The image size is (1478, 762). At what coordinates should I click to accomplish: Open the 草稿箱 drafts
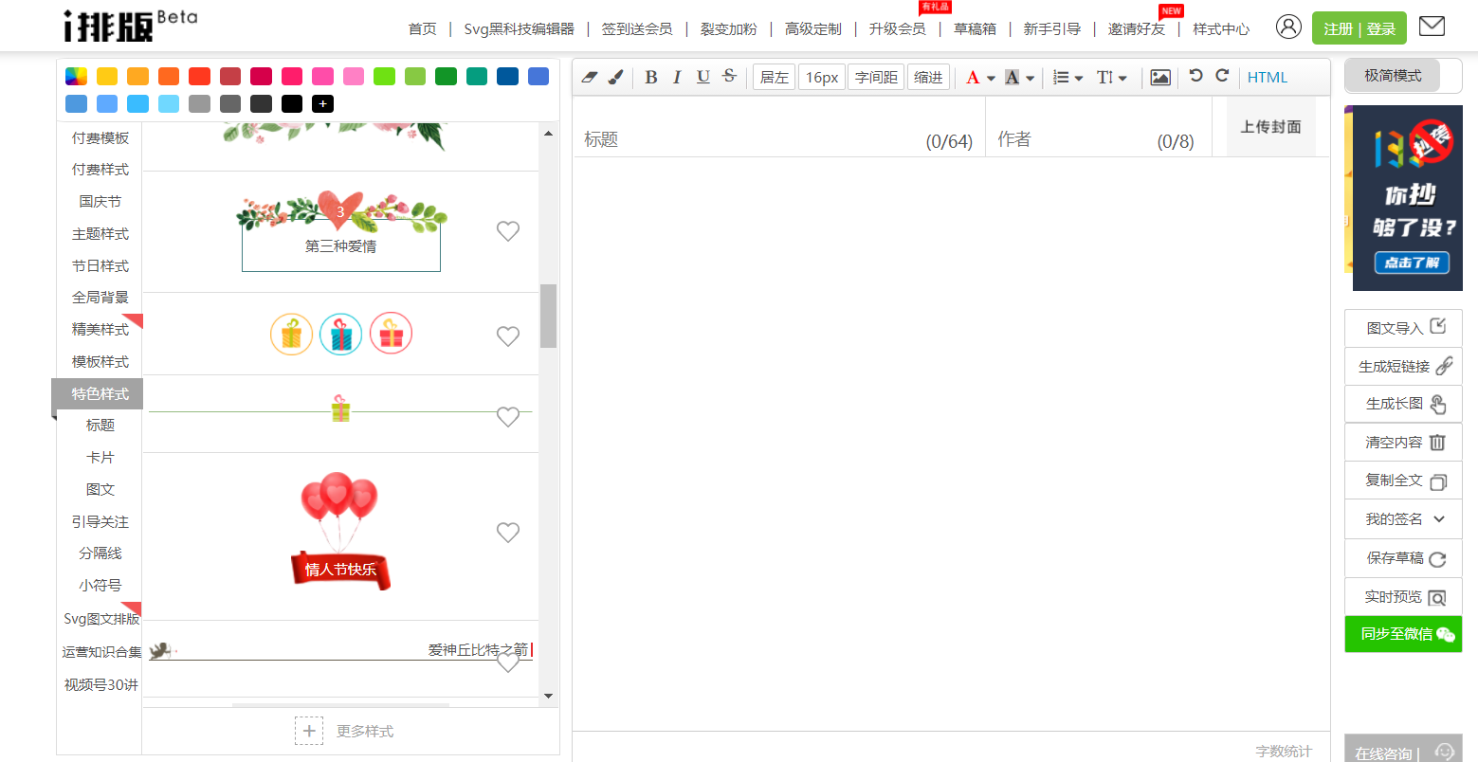pos(975,29)
